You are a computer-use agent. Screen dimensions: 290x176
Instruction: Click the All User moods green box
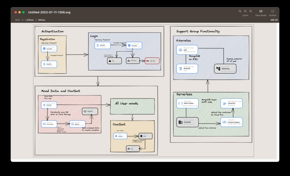(132, 106)
